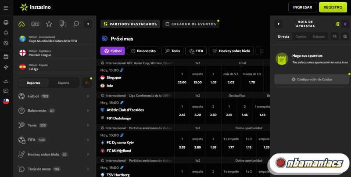351x177 pixels.
Task: Open favorites star icon
Action: [49, 24]
